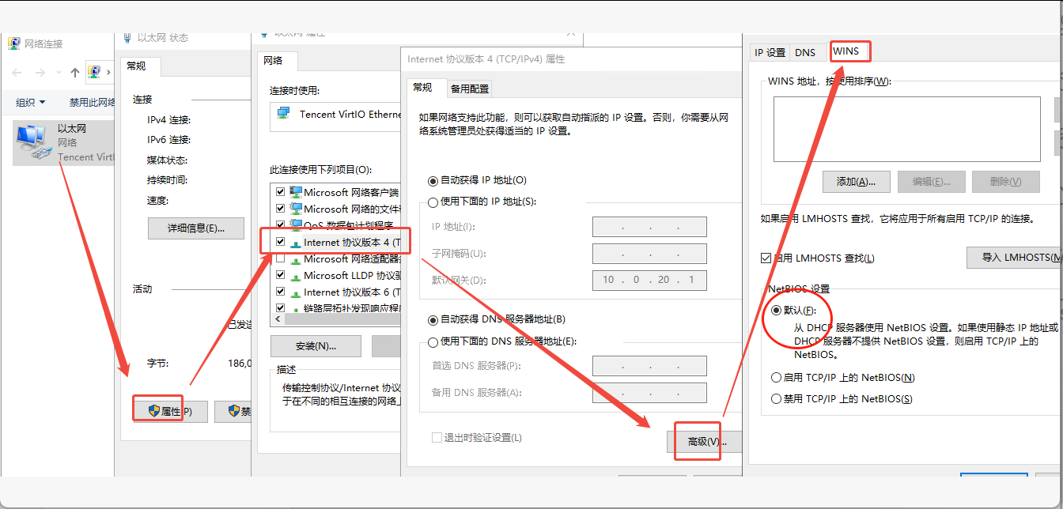Screen dimensions: 1063x509
Task: Click the 默认网关(D) field showing 10.0.20.1
Action: coord(649,280)
